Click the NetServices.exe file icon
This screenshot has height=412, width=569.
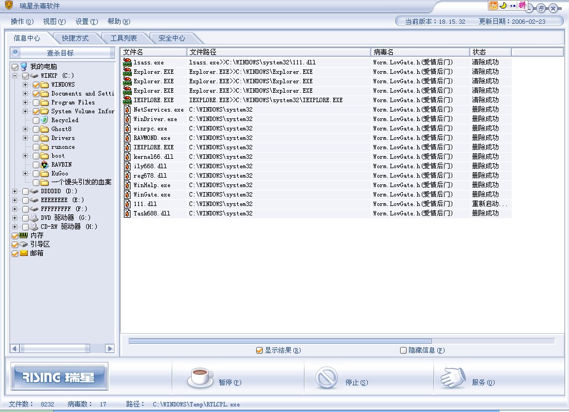[127, 109]
